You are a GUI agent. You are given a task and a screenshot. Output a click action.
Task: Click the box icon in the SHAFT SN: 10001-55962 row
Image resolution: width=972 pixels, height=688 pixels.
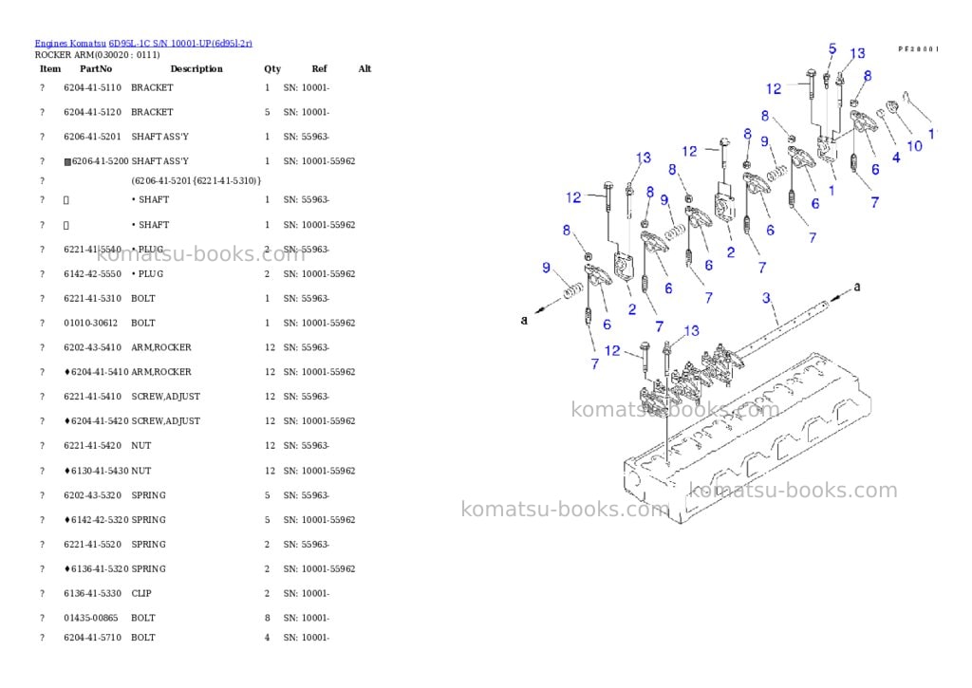point(66,226)
